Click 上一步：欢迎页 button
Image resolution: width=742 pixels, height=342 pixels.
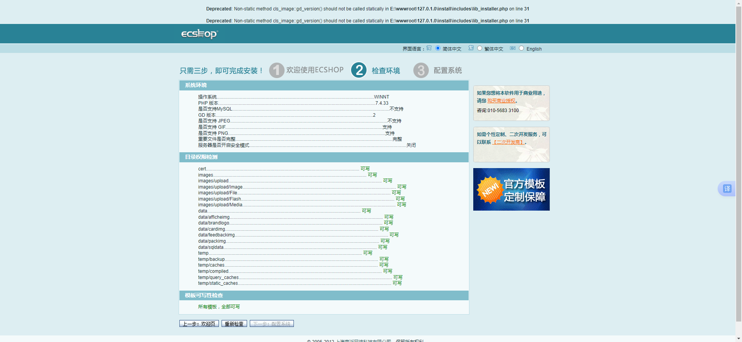click(199, 323)
